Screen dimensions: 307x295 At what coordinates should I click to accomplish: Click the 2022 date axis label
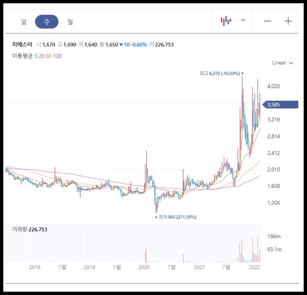tap(254, 267)
